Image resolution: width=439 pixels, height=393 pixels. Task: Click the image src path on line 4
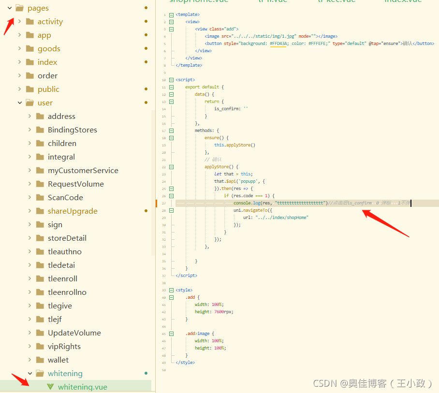coord(263,36)
